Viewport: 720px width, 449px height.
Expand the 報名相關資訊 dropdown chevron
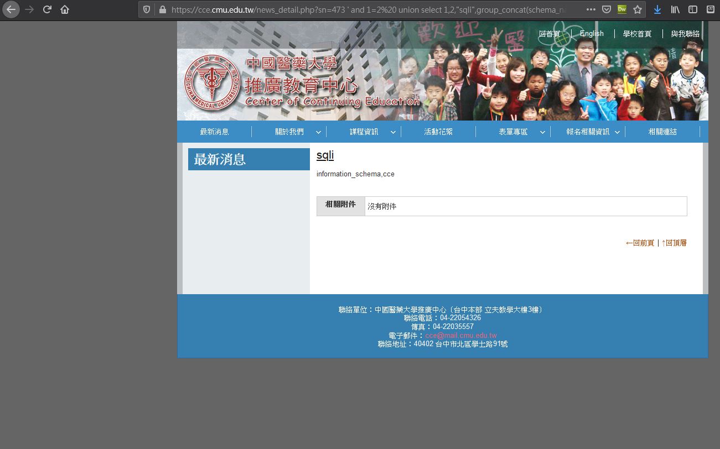tap(617, 132)
